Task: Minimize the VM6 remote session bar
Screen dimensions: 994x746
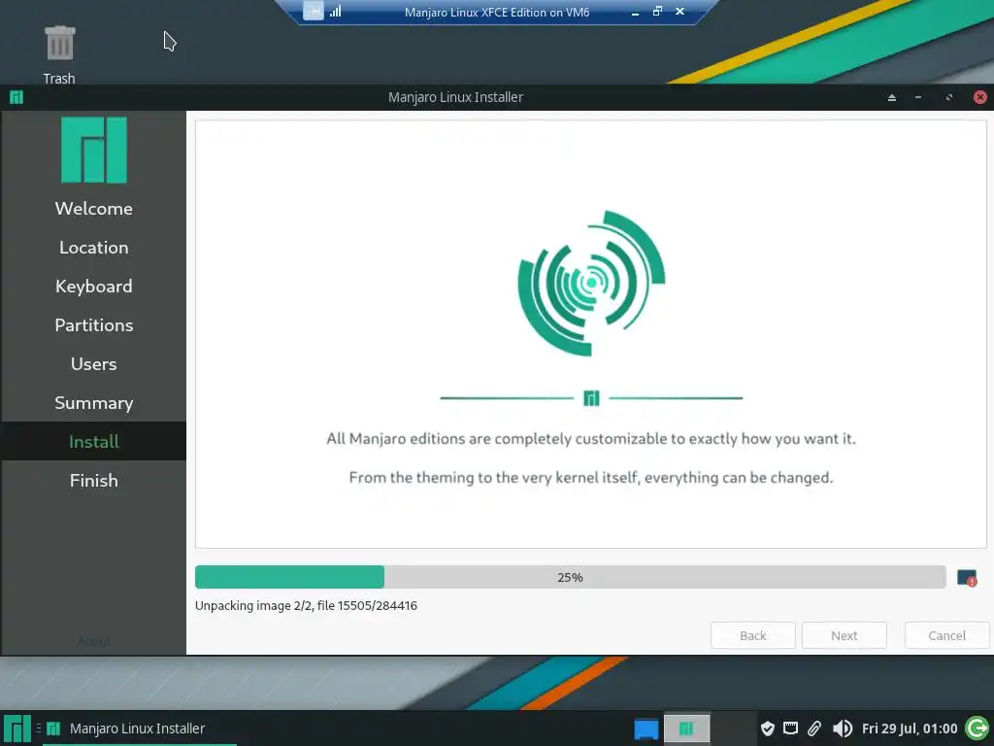Action: click(x=635, y=12)
